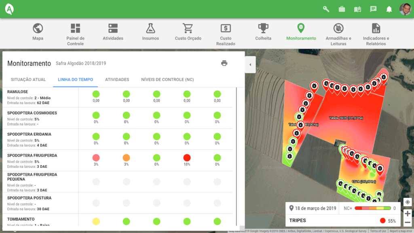The image size is (414, 233).
Task: Open the chat message icon in top bar
Action: [x=373, y=8]
